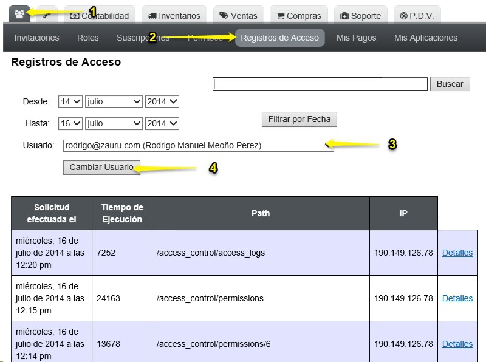
Task: Open the Contabilidad module tab
Action: [x=100, y=15]
